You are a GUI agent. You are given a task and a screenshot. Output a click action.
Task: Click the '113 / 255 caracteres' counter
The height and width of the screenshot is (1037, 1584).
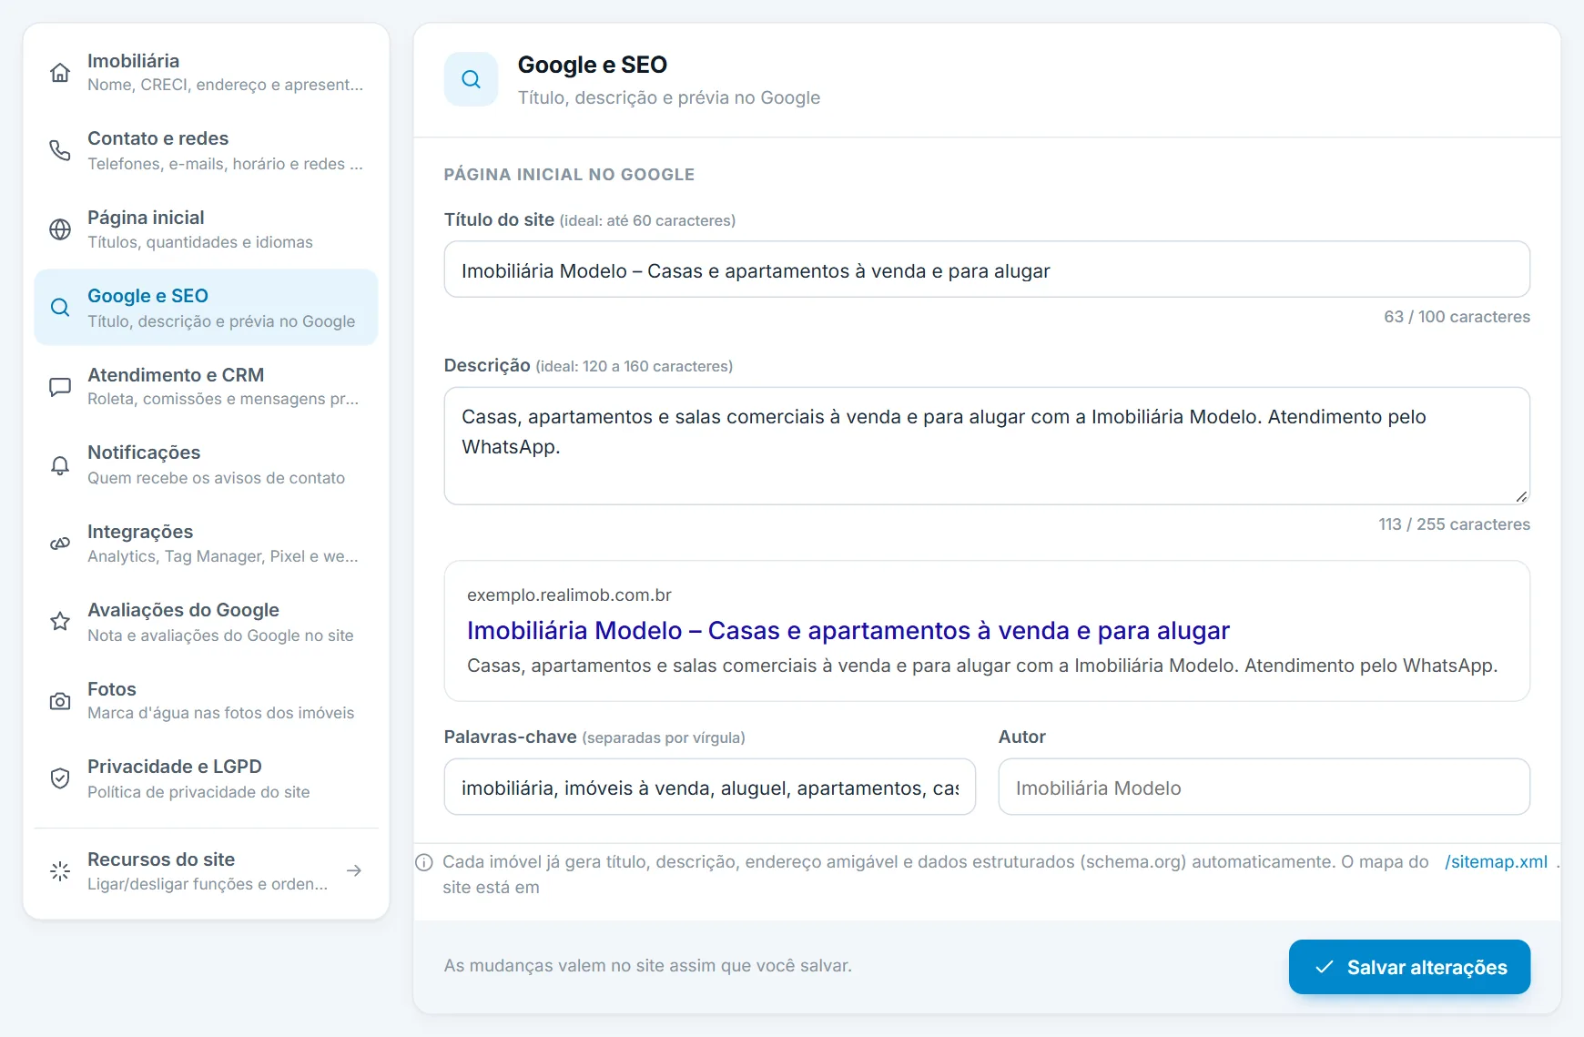coord(1454,524)
